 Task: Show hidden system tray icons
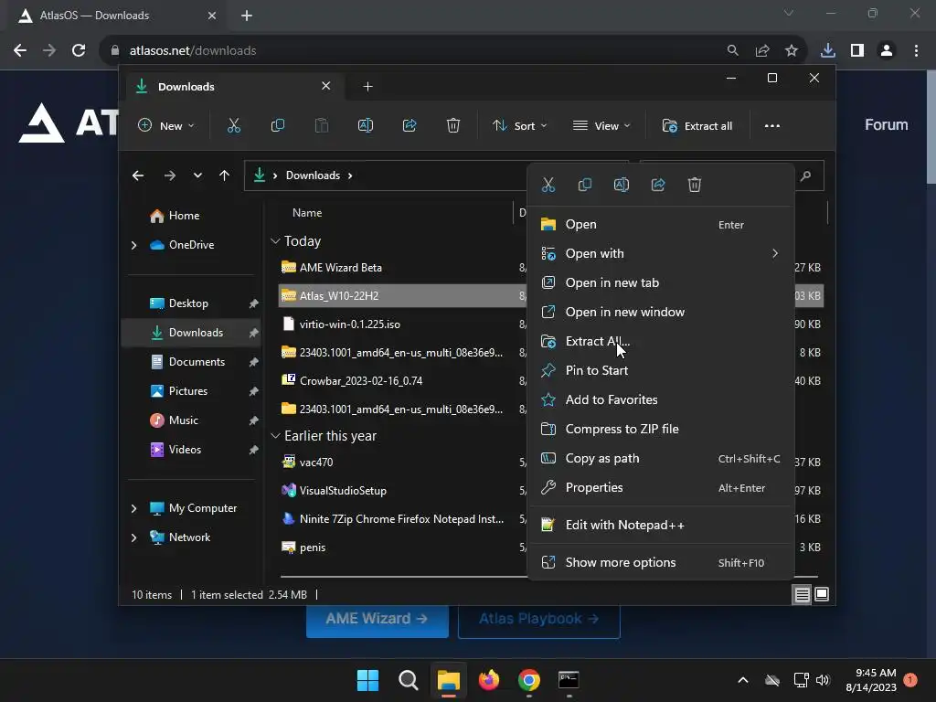click(x=743, y=680)
